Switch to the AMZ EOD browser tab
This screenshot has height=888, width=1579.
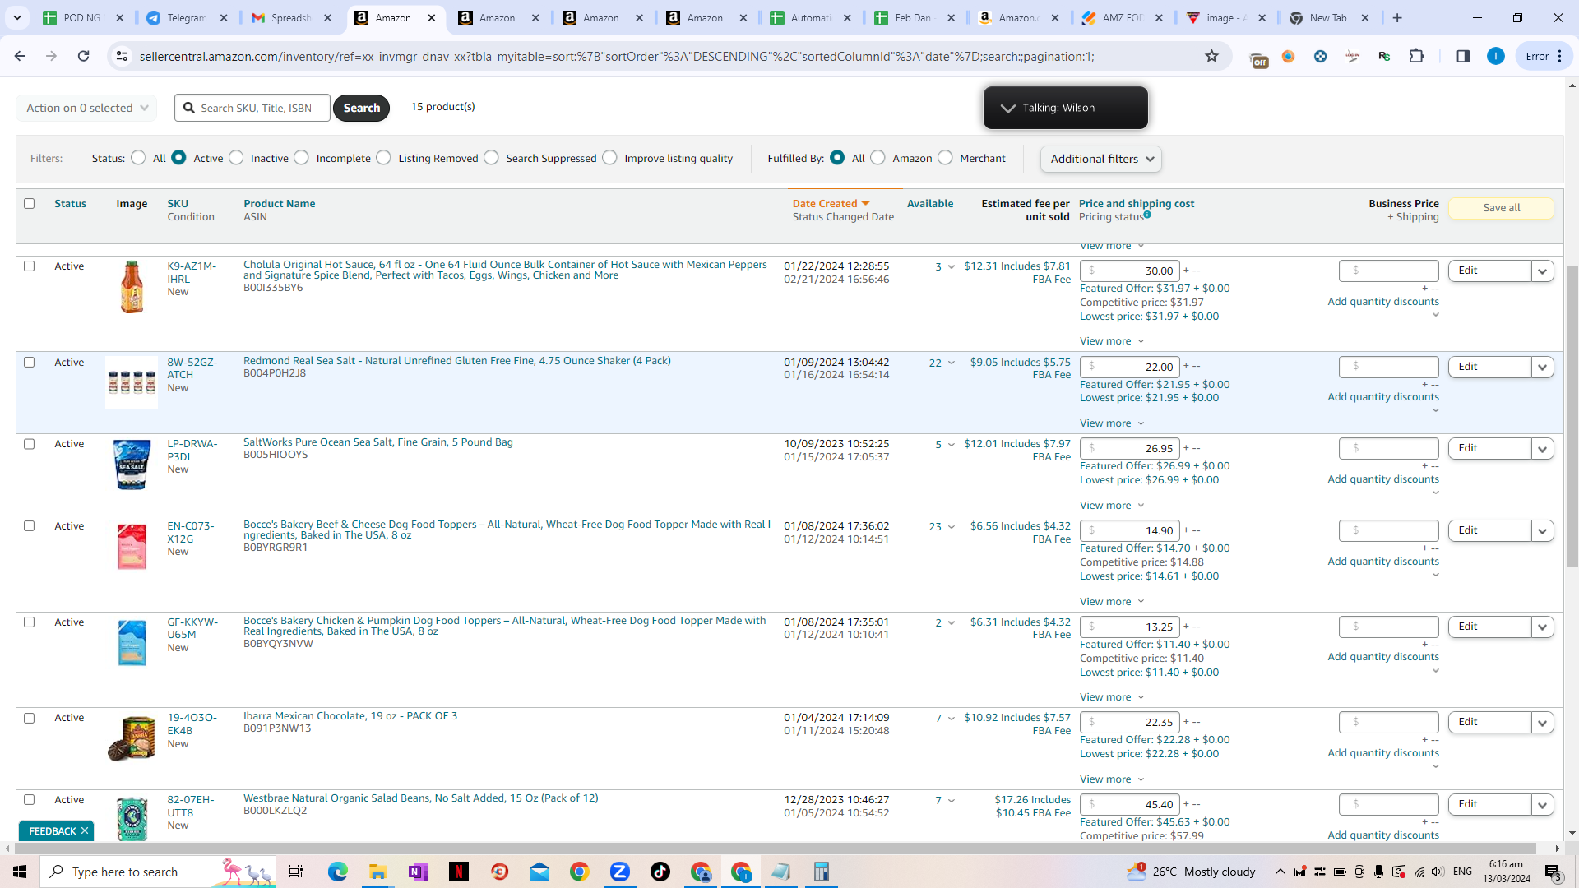pos(1122,17)
